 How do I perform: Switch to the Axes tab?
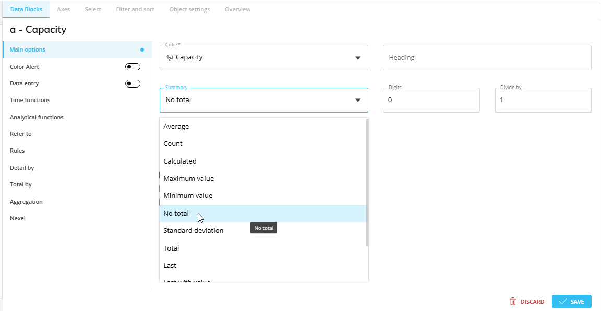click(x=63, y=9)
